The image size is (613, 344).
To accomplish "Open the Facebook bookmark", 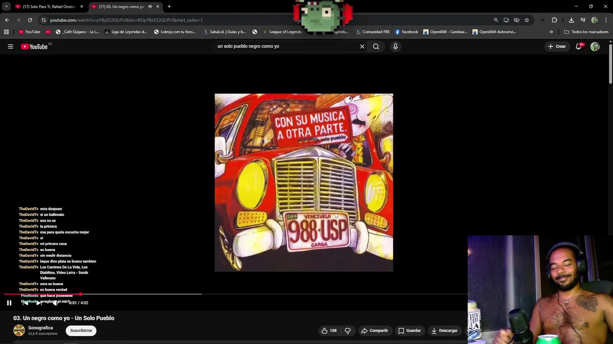I will [x=407, y=32].
